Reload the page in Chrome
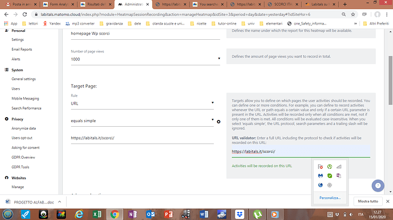This screenshot has height=220, width=393. [24, 15]
